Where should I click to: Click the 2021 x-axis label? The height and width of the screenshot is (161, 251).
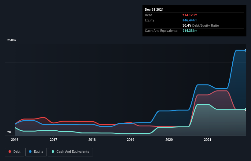click(x=208, y=140)
